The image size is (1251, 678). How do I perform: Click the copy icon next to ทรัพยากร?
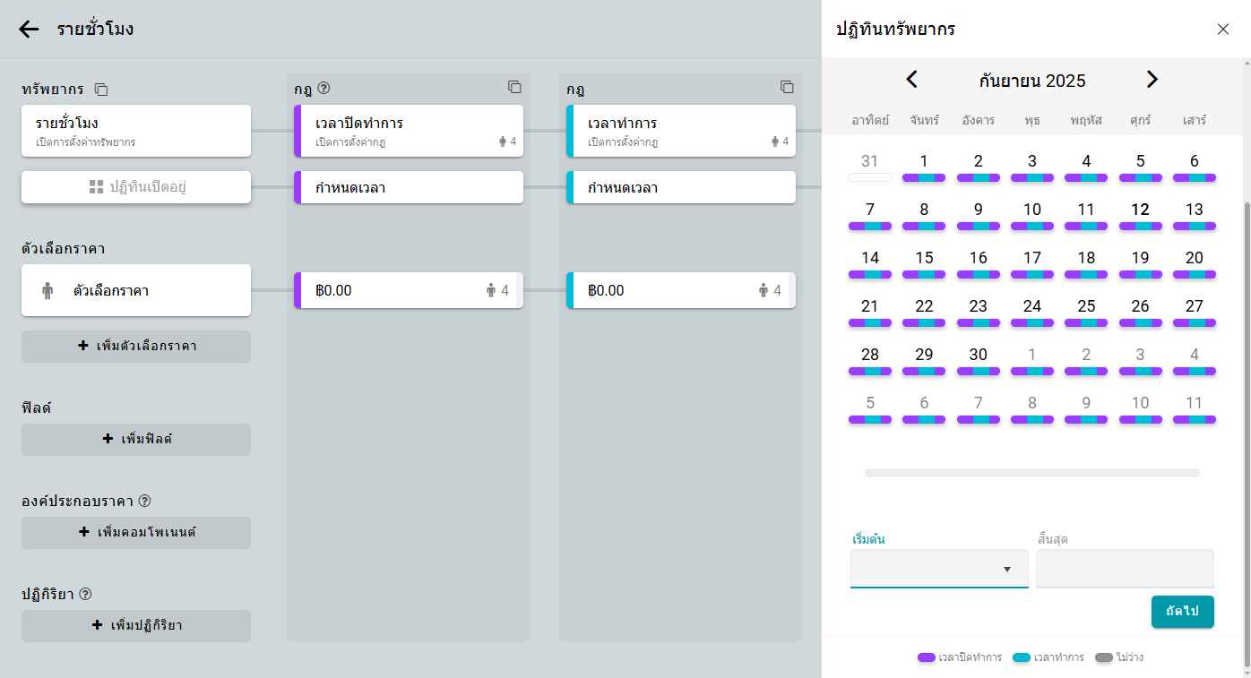pos(101,90)
